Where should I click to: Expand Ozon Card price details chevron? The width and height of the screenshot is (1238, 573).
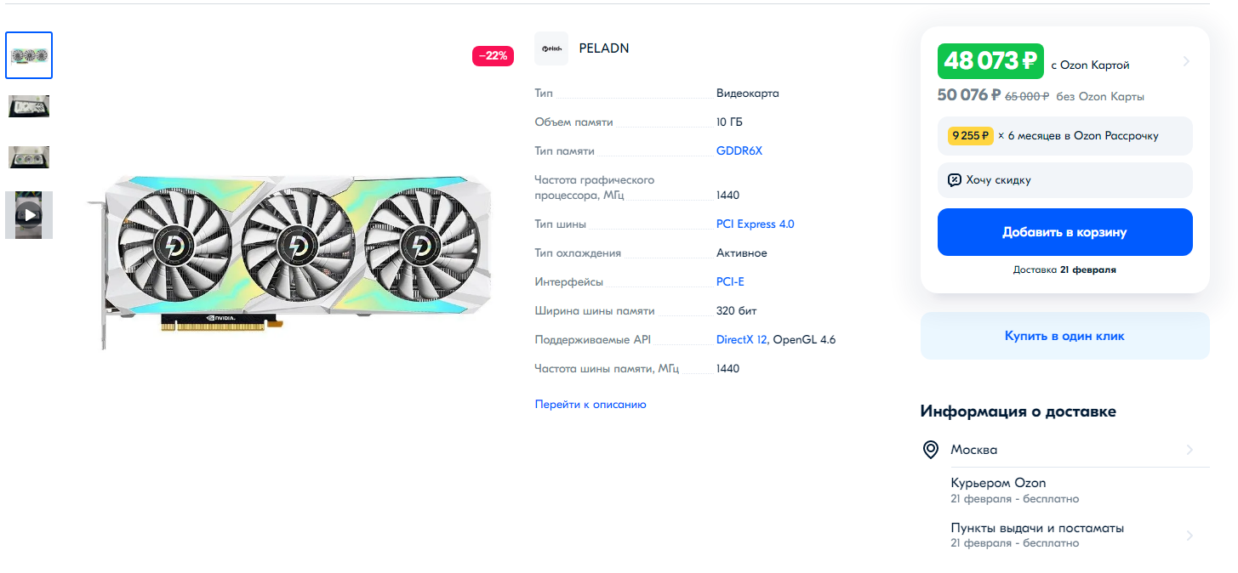[1186, 61]
